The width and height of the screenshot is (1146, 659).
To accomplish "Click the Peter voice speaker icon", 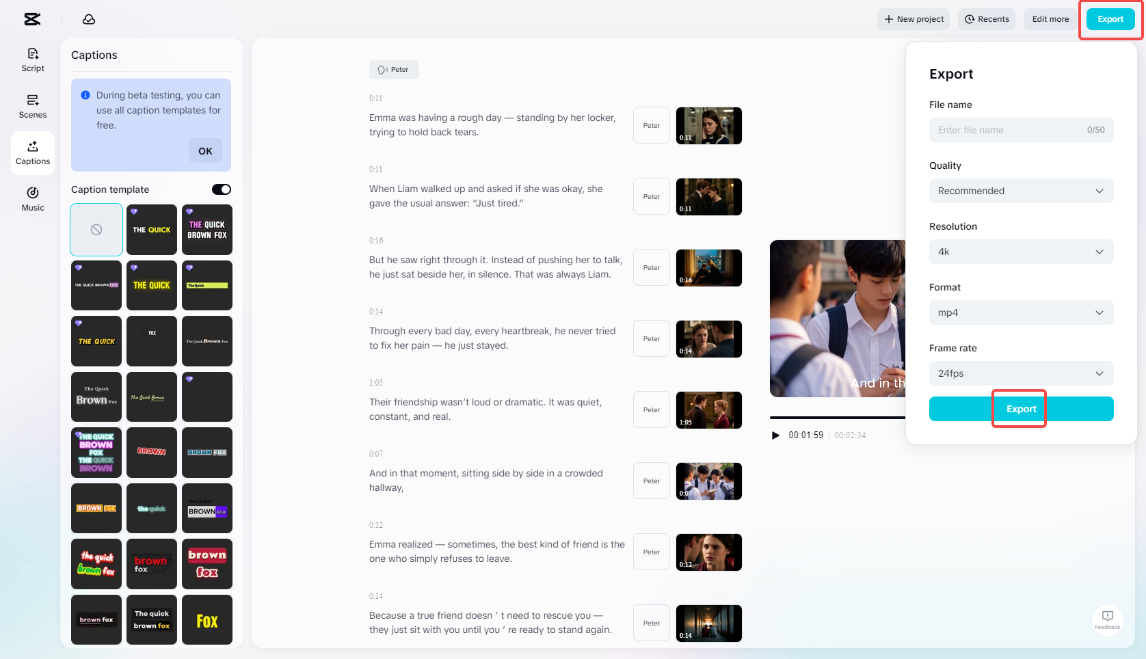I will [381, 69].
